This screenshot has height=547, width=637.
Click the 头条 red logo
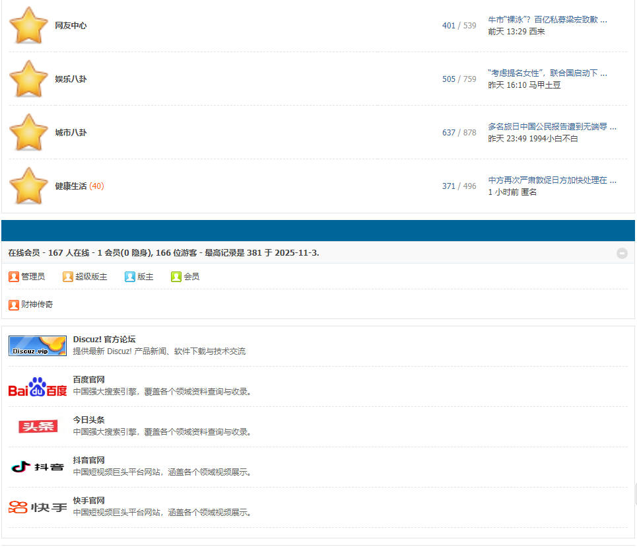coord(38,426)
